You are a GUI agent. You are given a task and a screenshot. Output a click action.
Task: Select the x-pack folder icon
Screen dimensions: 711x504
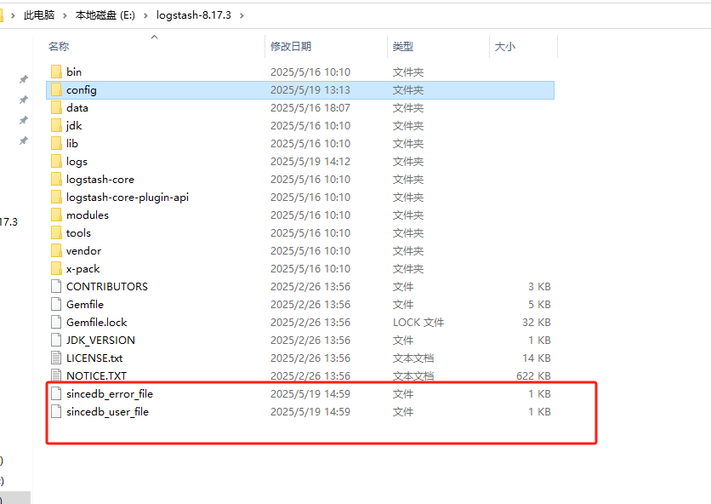click(56, 269)
